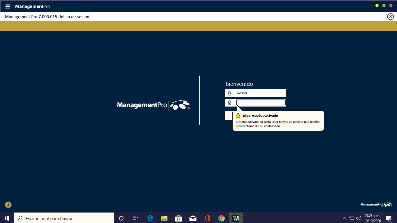Click inside the empty password field
397x223 pixels.
pos(261,102)
